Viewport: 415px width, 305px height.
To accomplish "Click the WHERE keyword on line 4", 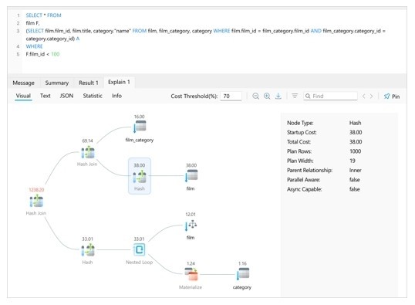I will (x=34, y=46).
